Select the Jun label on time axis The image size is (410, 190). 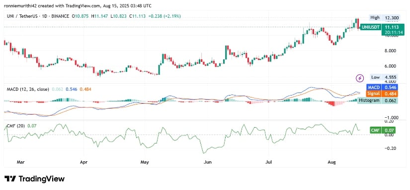[207, 162]
